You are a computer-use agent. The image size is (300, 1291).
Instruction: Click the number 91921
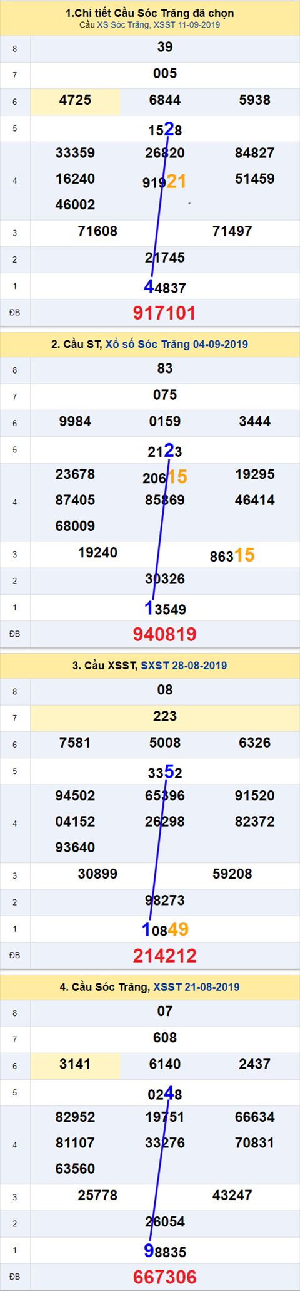coord(165,182)
